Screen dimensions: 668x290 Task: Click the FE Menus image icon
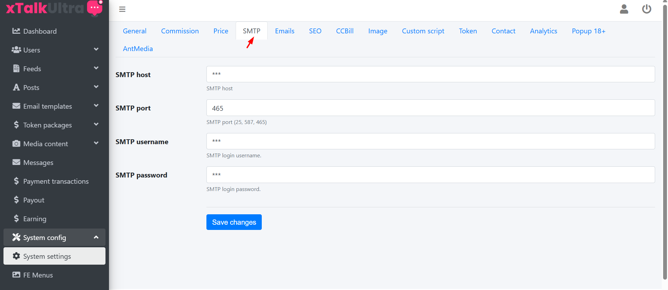(x=16, y=275)
